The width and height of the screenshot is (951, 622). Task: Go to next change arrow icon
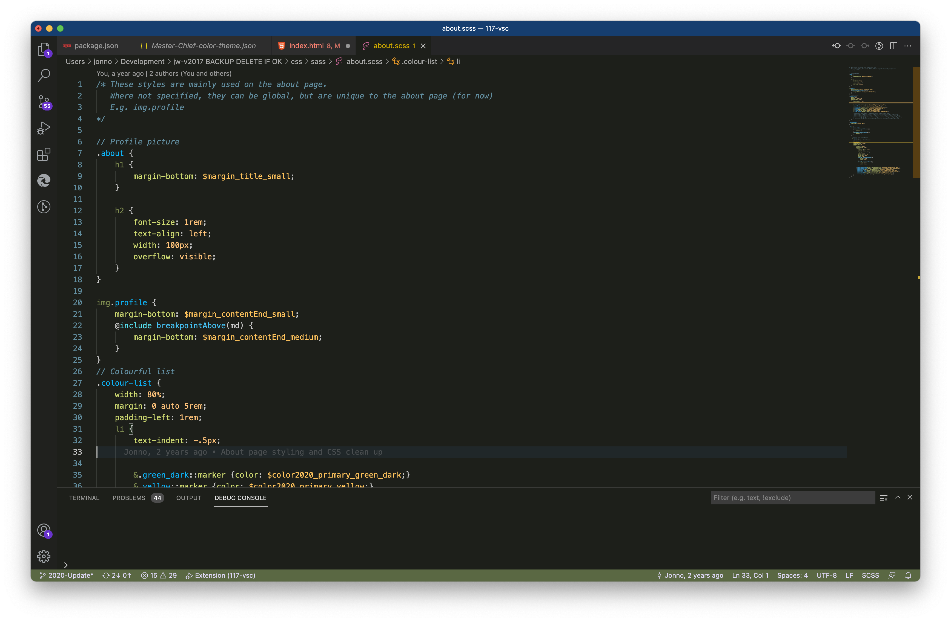tap(865, 45)
